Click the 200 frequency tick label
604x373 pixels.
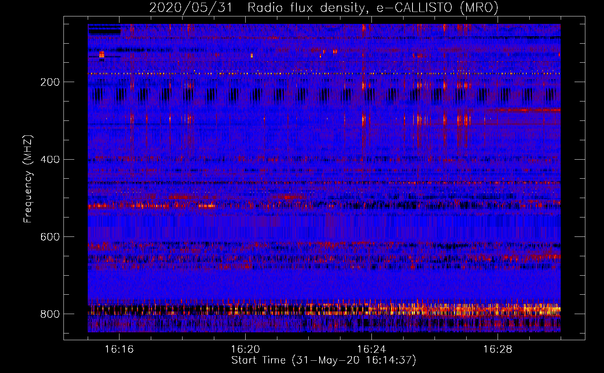point(50,82)
